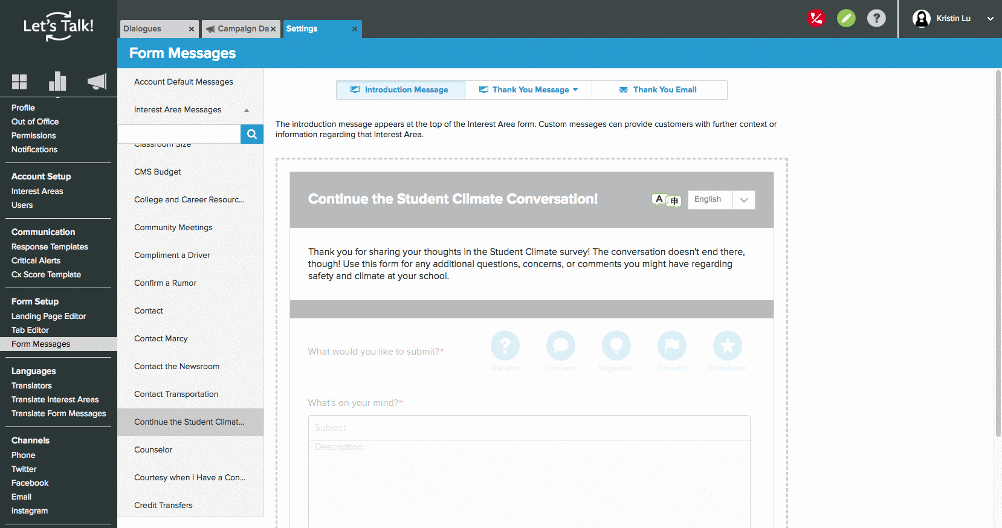Image resolution: width=1002 pixels, height=528 pixels.
Task: Select the Compliment submission type
Action: point(727,346)
